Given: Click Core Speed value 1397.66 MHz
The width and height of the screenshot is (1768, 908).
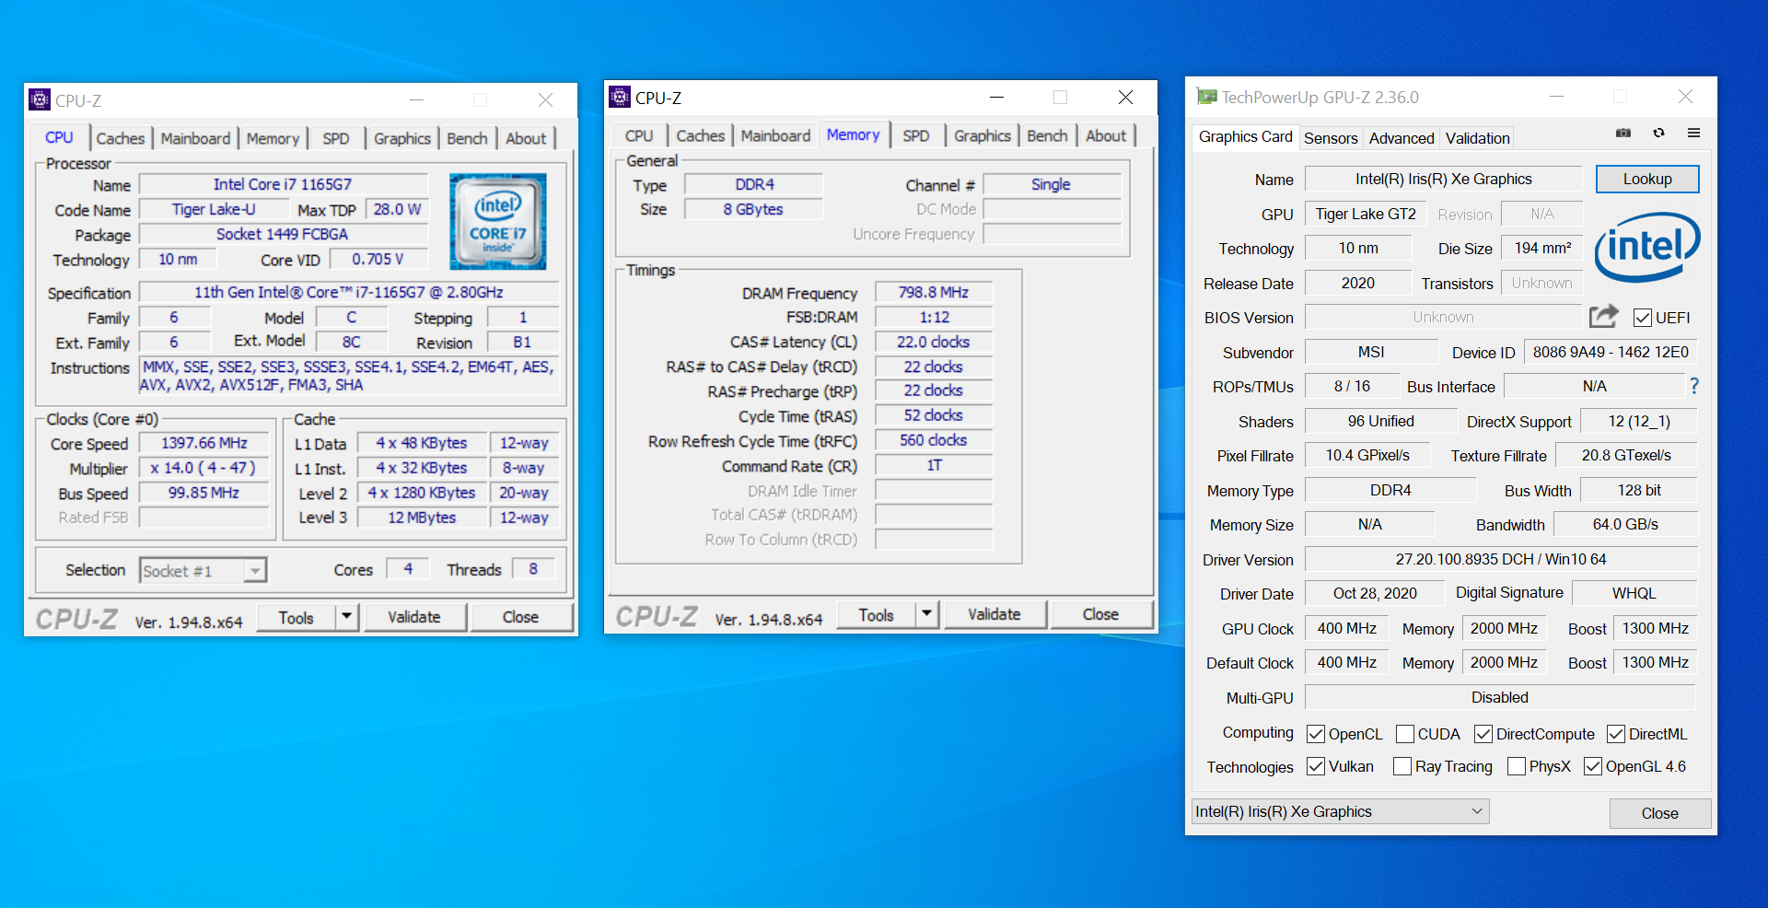Looking at the screenshot, I should pos(204,443).
